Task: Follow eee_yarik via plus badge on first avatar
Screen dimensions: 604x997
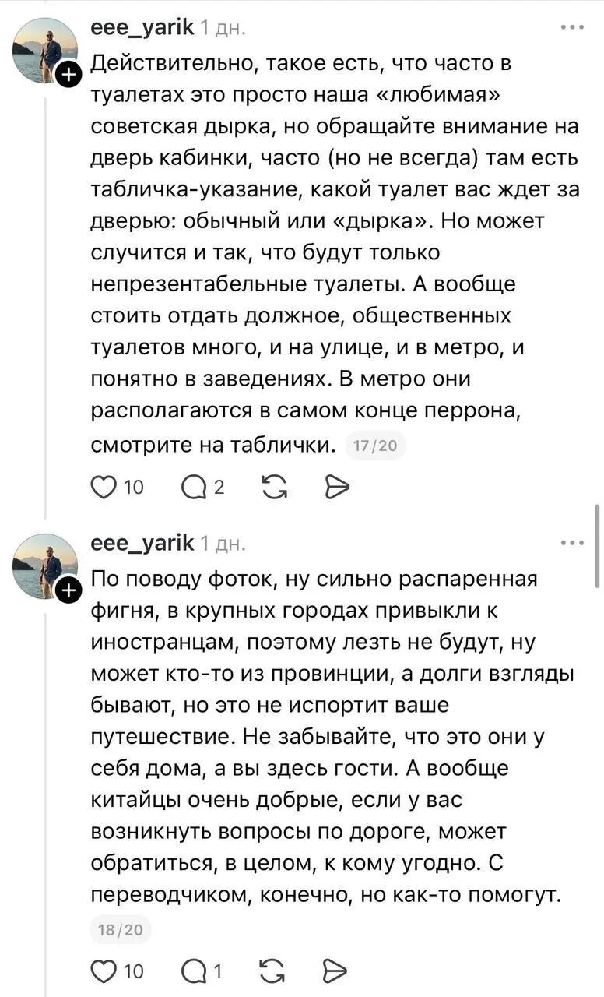Action: (x=69, y=75)
